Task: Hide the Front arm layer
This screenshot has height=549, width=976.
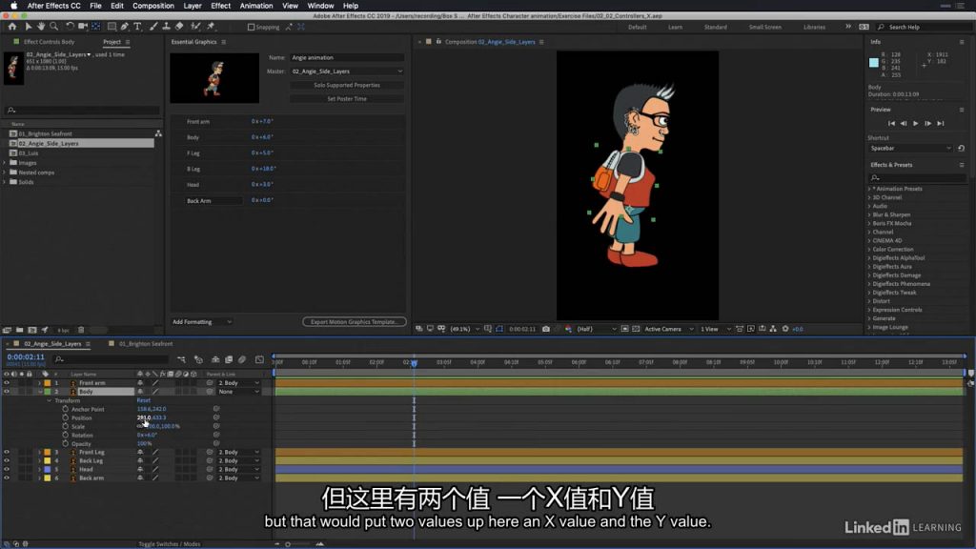Action: (x=7, y=383)
